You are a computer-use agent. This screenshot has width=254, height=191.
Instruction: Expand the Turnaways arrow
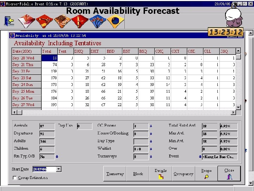tap(151, 157)
